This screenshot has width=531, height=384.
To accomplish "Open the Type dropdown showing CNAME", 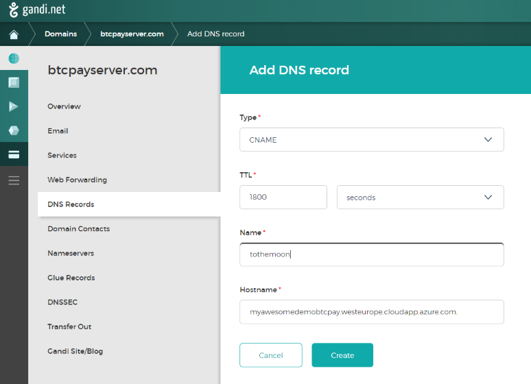I will 371,140.
